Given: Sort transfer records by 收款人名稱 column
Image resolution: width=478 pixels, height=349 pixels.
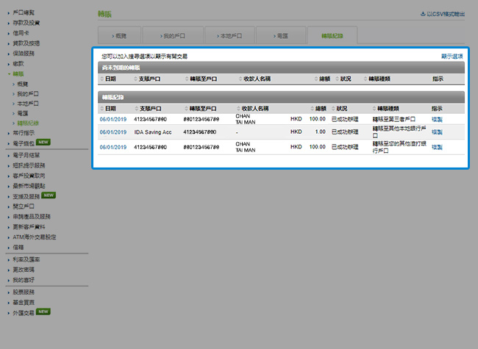Looking at the screenshot, I should point(257,108).
